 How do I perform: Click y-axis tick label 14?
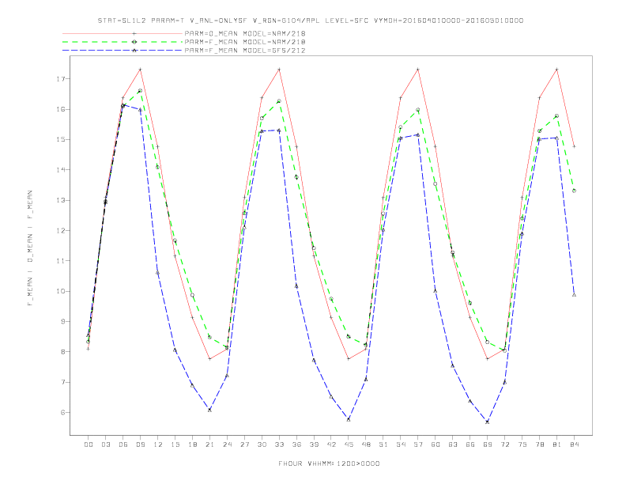(60, 170)
